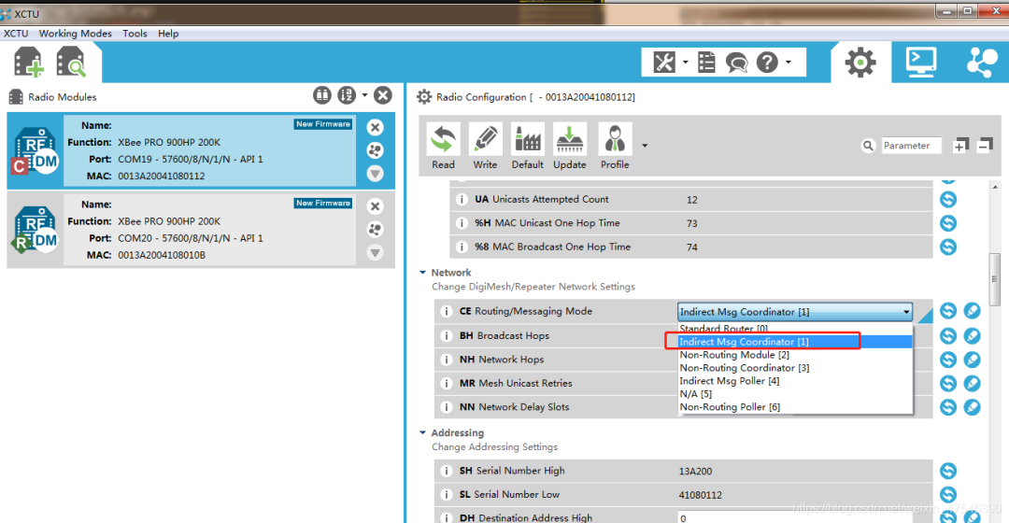Image resolution: width=1009 pixels, height=523 pixels.
Task: Click the module info icon in Radio Modules header
Action: (x=321, y=96)
